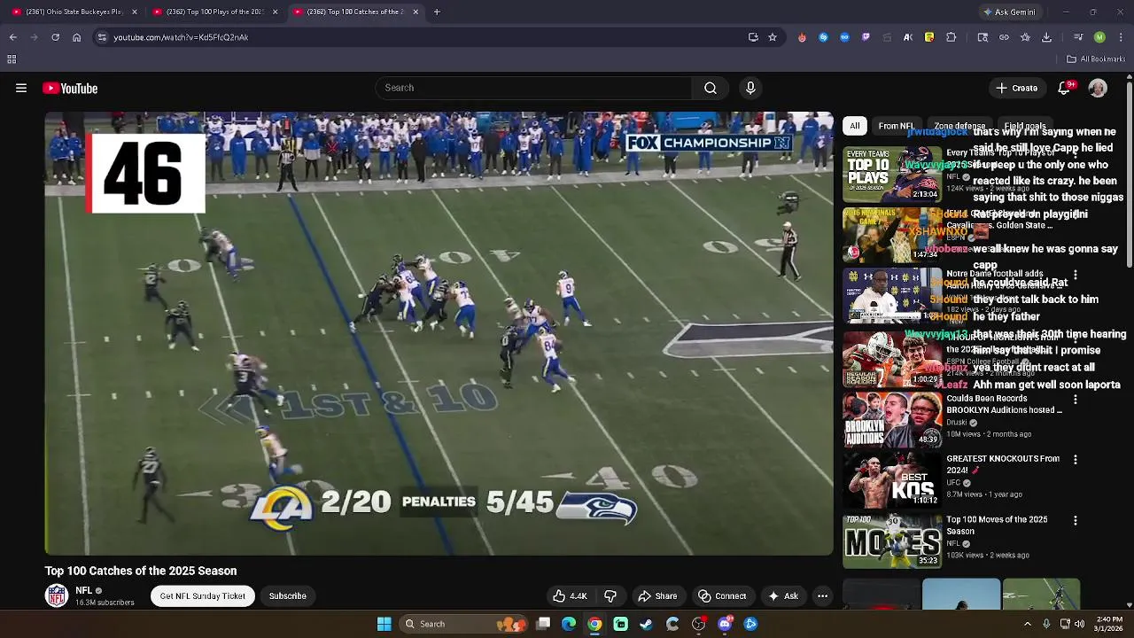The width and height of the screenshot is (1134, 638).
Task: Show hidden system tray icons
Action: coord(1028,624)
